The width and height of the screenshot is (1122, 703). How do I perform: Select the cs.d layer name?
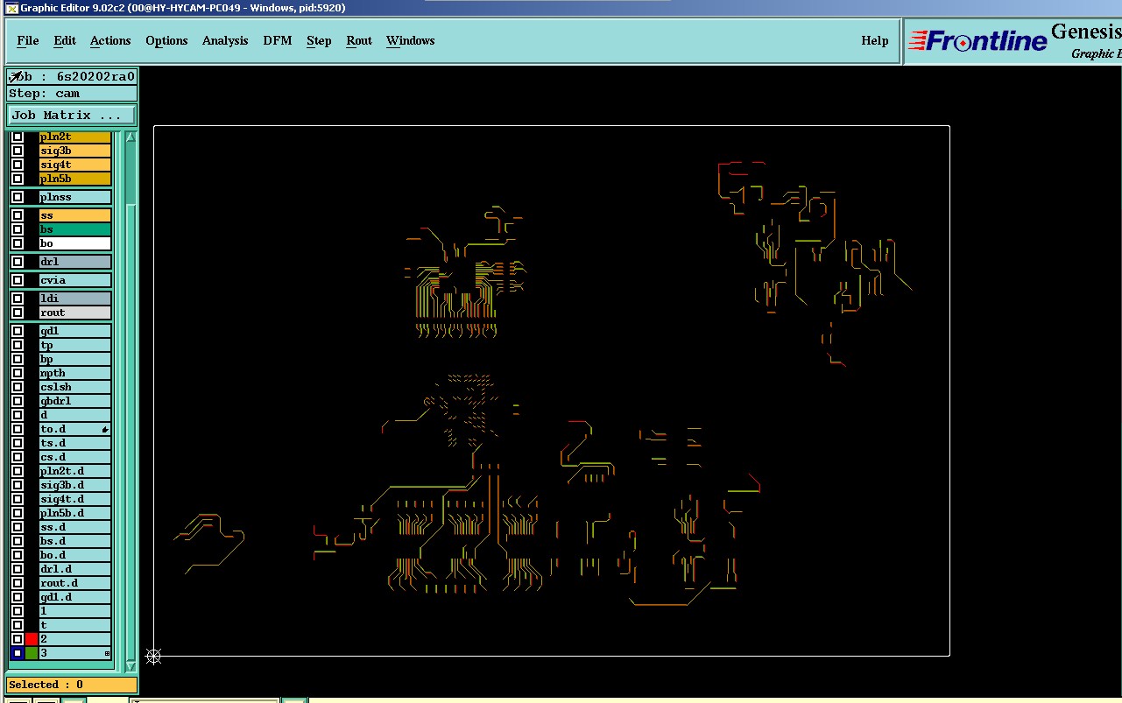[75, 457]
